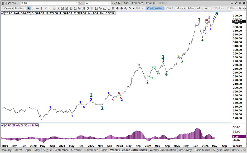247x153 pixels.
Task: Select the diagonal trend line tool
Action: point(33,8)
